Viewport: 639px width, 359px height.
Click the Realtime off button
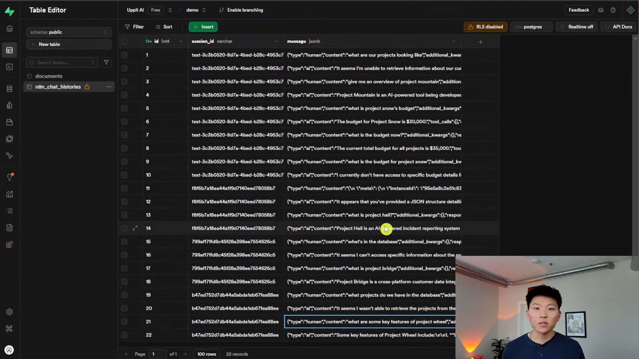click(x=577, y=27)
